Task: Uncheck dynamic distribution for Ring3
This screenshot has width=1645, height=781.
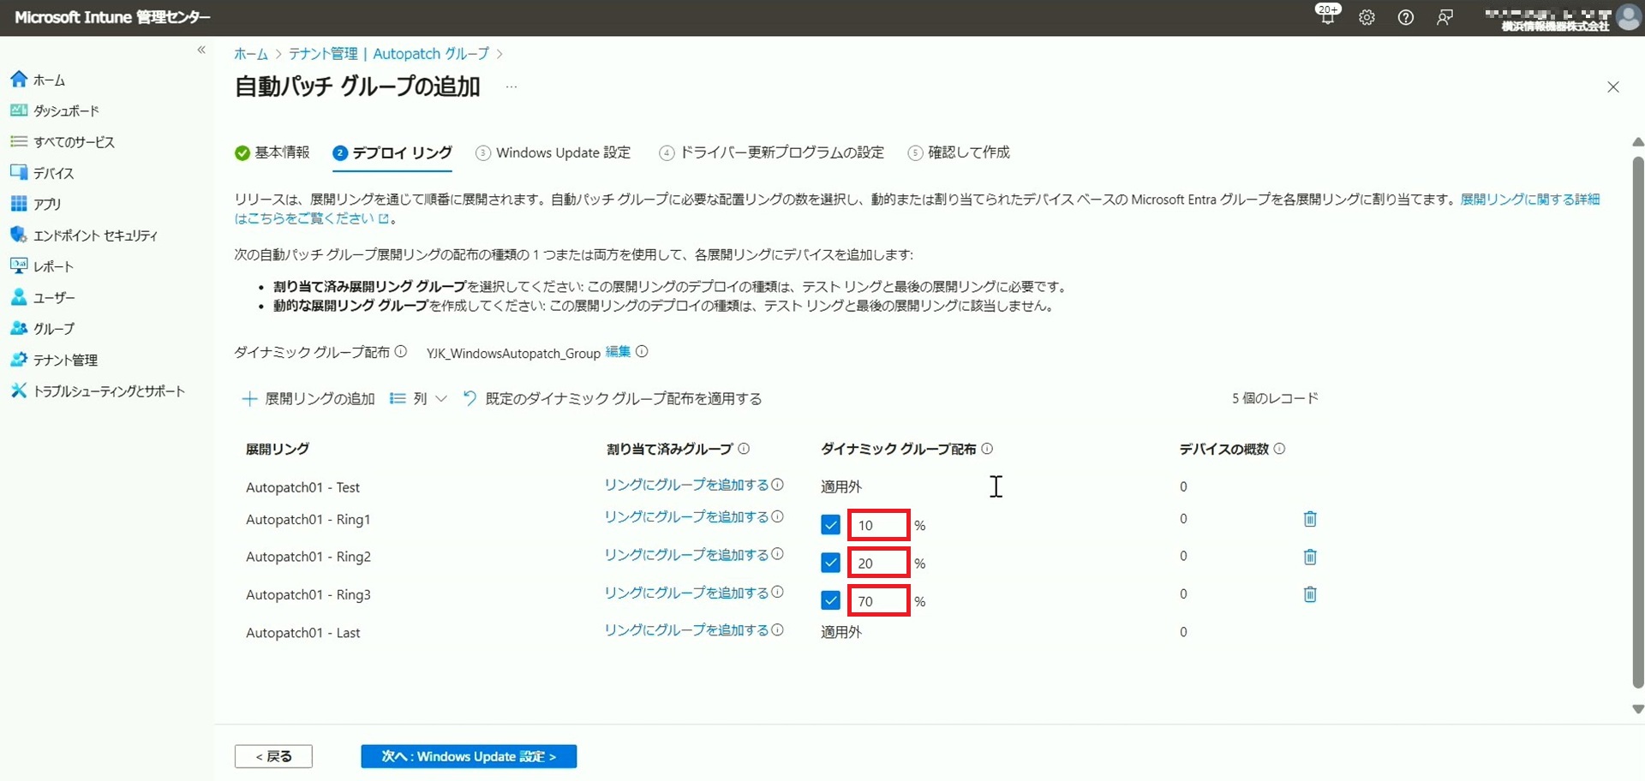Action: tap(830, 600)
